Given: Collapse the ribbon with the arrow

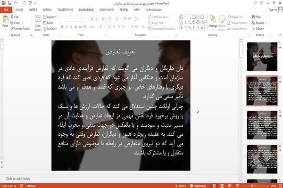Looking at the screenshot, I should click(280, 35).
